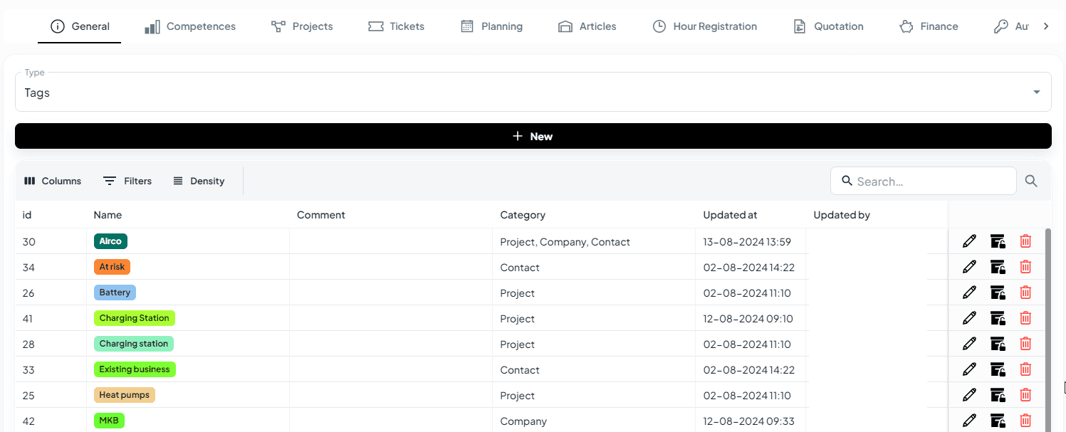1066x432 pixels.
Task: Go to the Hour Registration tab
Action: point(705,26)
